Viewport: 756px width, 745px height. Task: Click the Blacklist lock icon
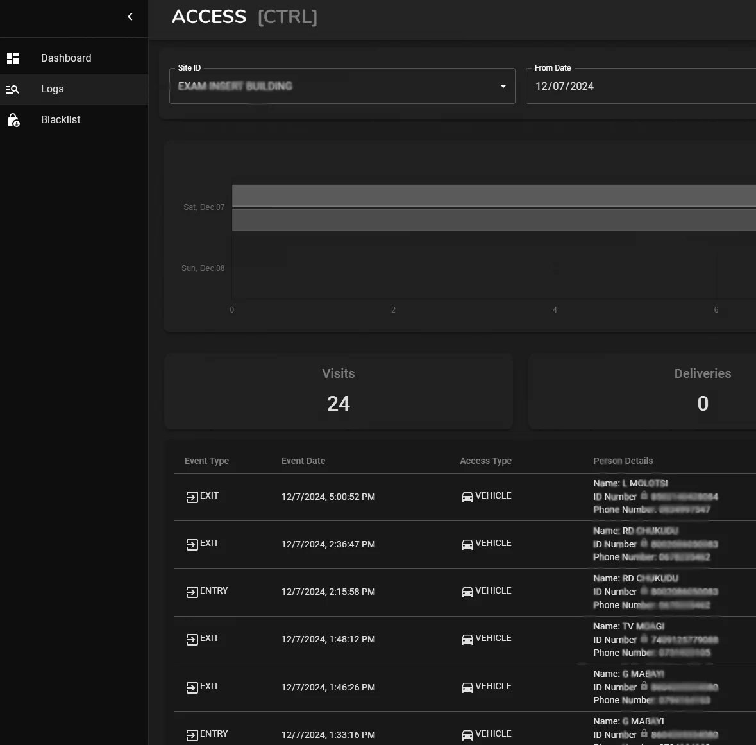(x=13, y=120)
